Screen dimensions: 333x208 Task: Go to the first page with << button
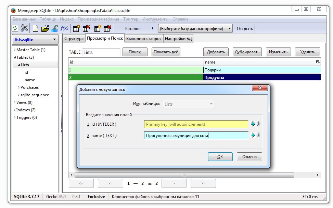[x=81, y=183]
